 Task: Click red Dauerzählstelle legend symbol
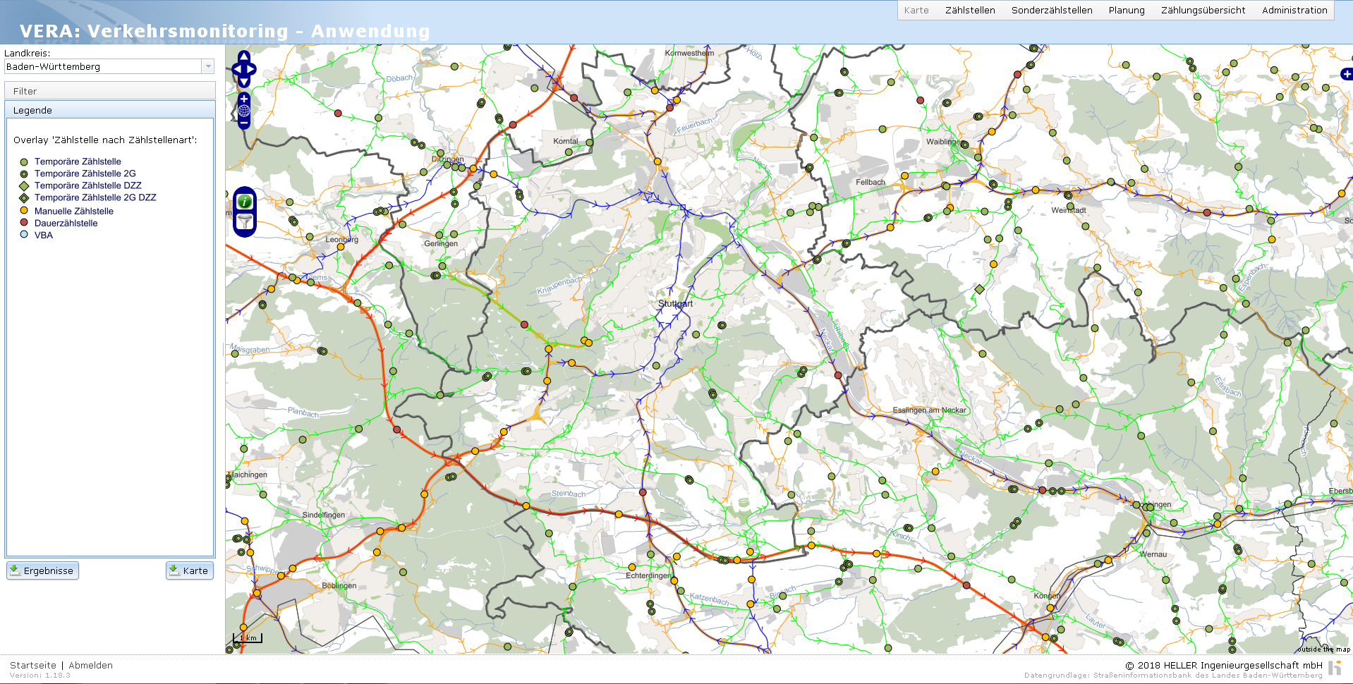pyautogui.click(x=24, y=222)
